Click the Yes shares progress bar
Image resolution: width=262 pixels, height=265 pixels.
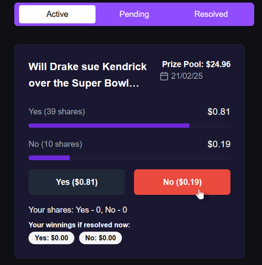(129, 126)
